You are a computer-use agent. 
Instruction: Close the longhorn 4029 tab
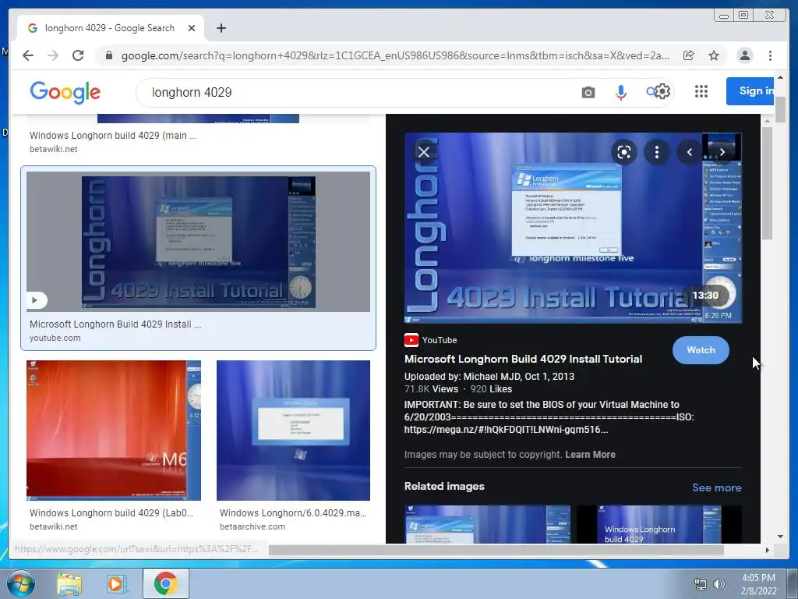[192, 28]
